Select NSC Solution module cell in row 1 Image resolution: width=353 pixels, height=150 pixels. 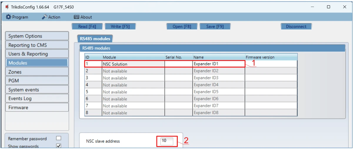click(x=133, y=64)
